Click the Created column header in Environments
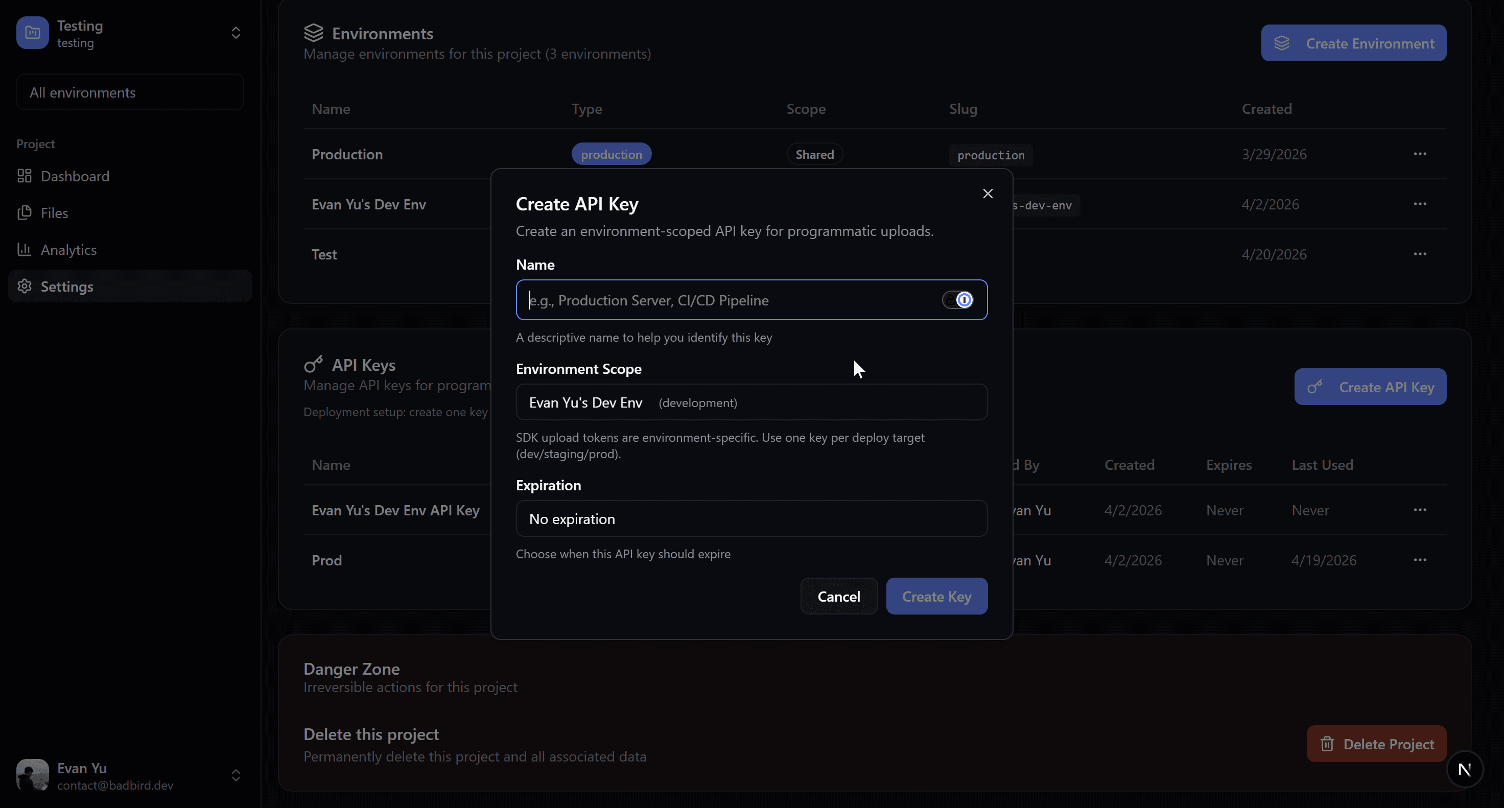This screenshot has width=1504, height=808. [x=1266, y=109]
